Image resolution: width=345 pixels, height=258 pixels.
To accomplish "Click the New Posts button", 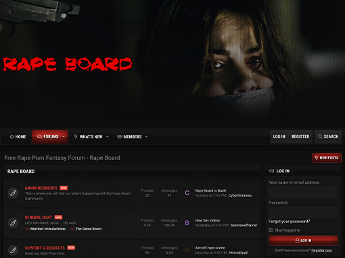I will [327, 157].
